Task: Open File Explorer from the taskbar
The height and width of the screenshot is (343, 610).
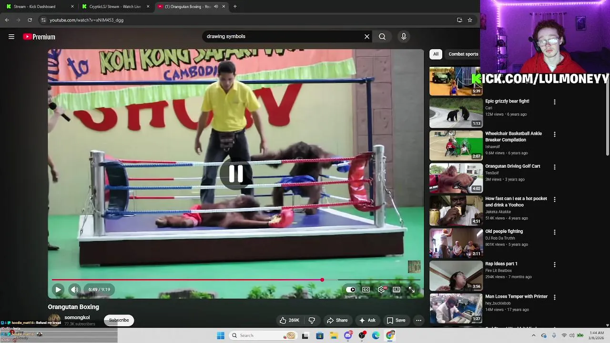Action: [334, 335]
